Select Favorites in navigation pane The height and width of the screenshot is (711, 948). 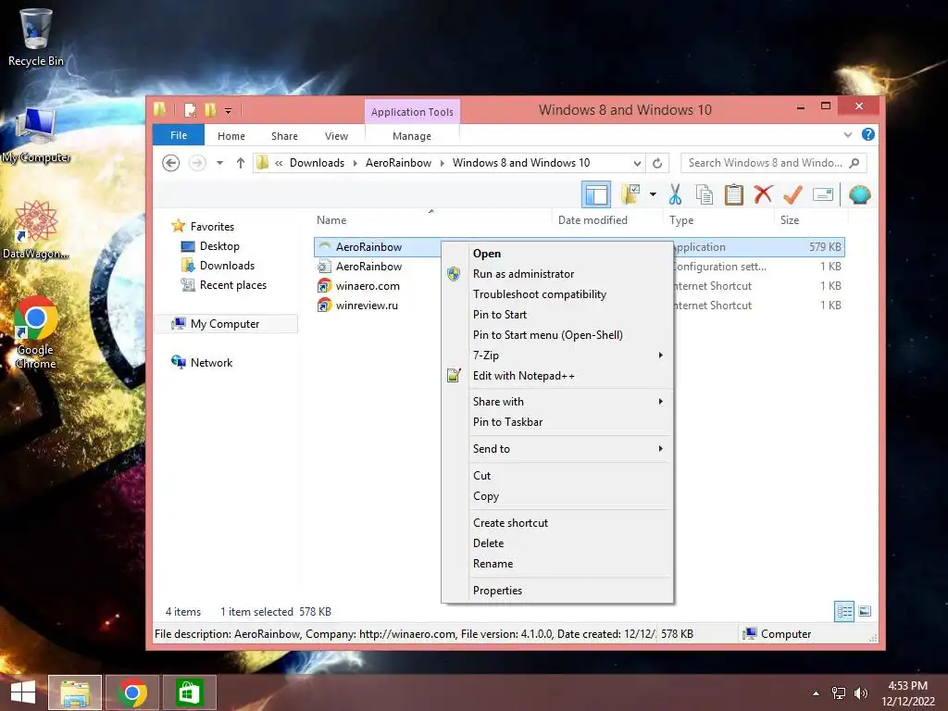pyautogui.click(x=212, y=227)
